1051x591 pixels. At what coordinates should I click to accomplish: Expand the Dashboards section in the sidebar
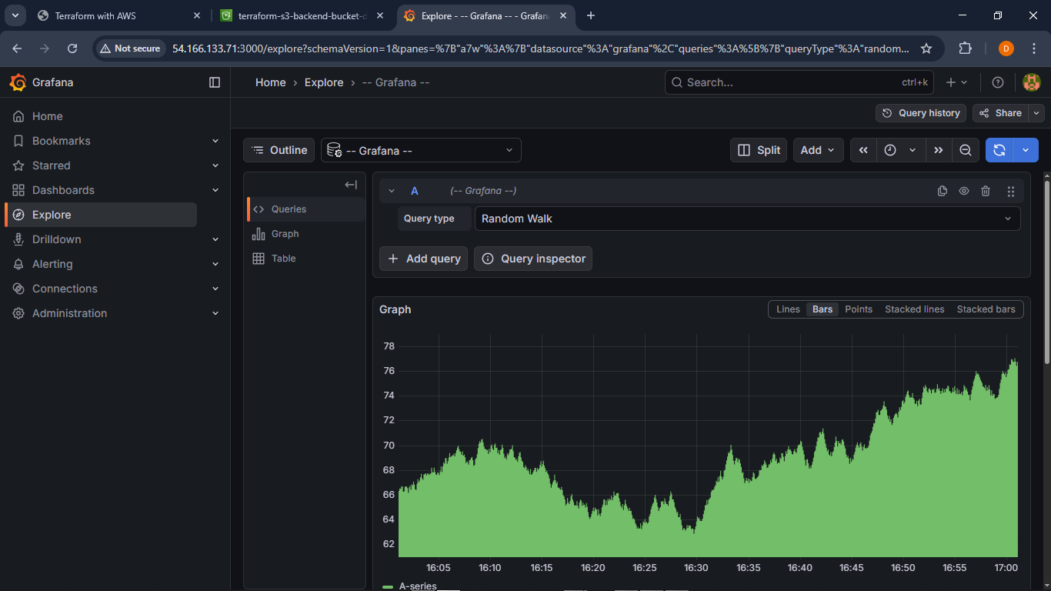tap(215, 190)
